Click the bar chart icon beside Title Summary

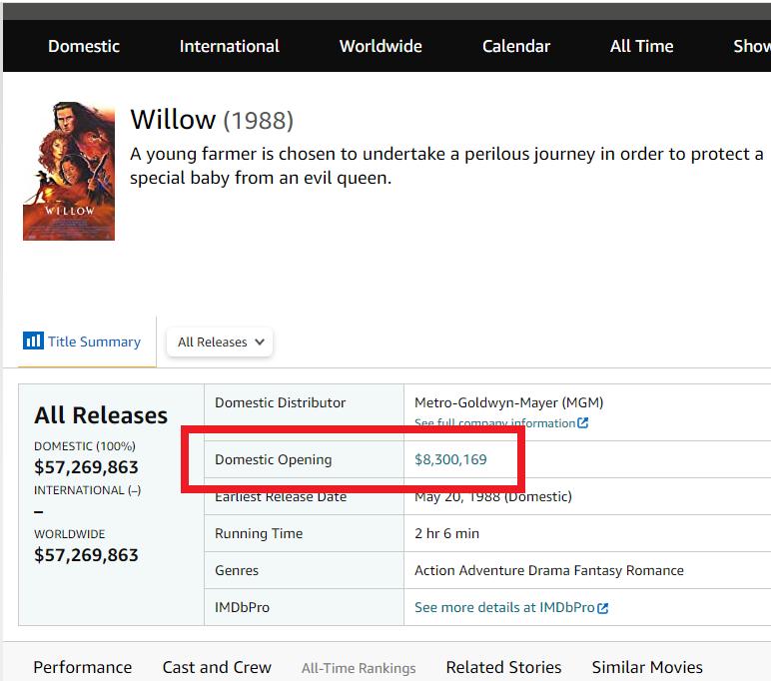point(32,341)
